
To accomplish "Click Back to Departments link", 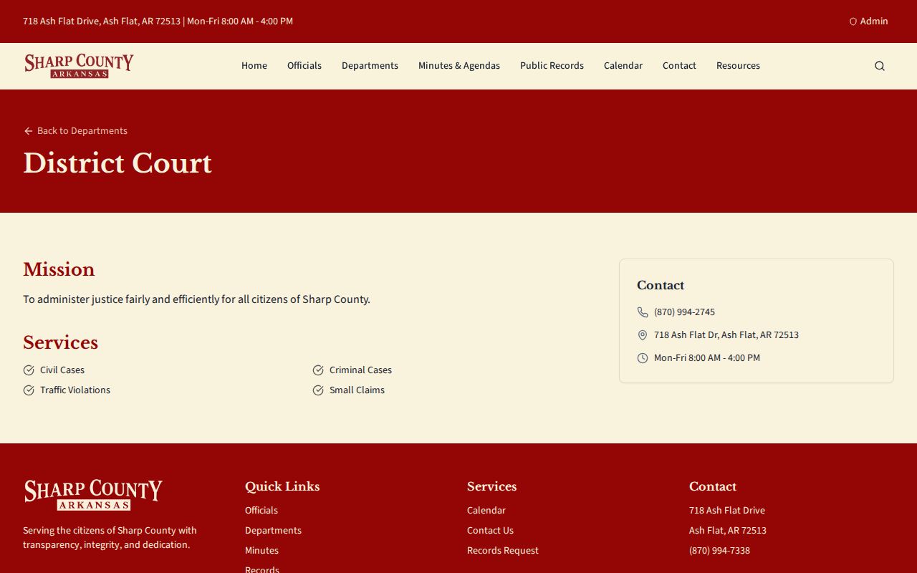I will click(x=75, y=131).
